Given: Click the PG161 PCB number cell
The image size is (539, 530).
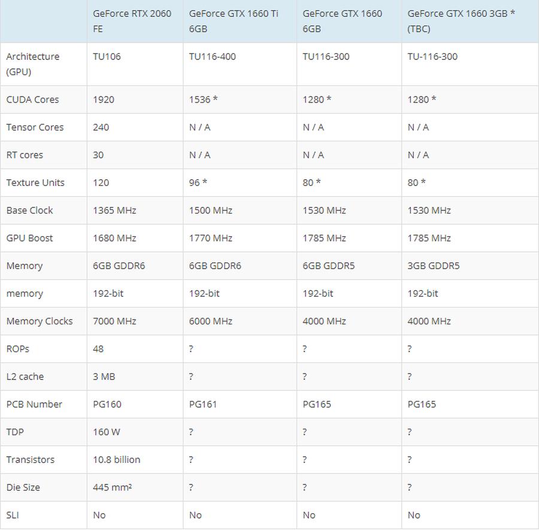Looking at the screenshot, I should coord(203,404).
